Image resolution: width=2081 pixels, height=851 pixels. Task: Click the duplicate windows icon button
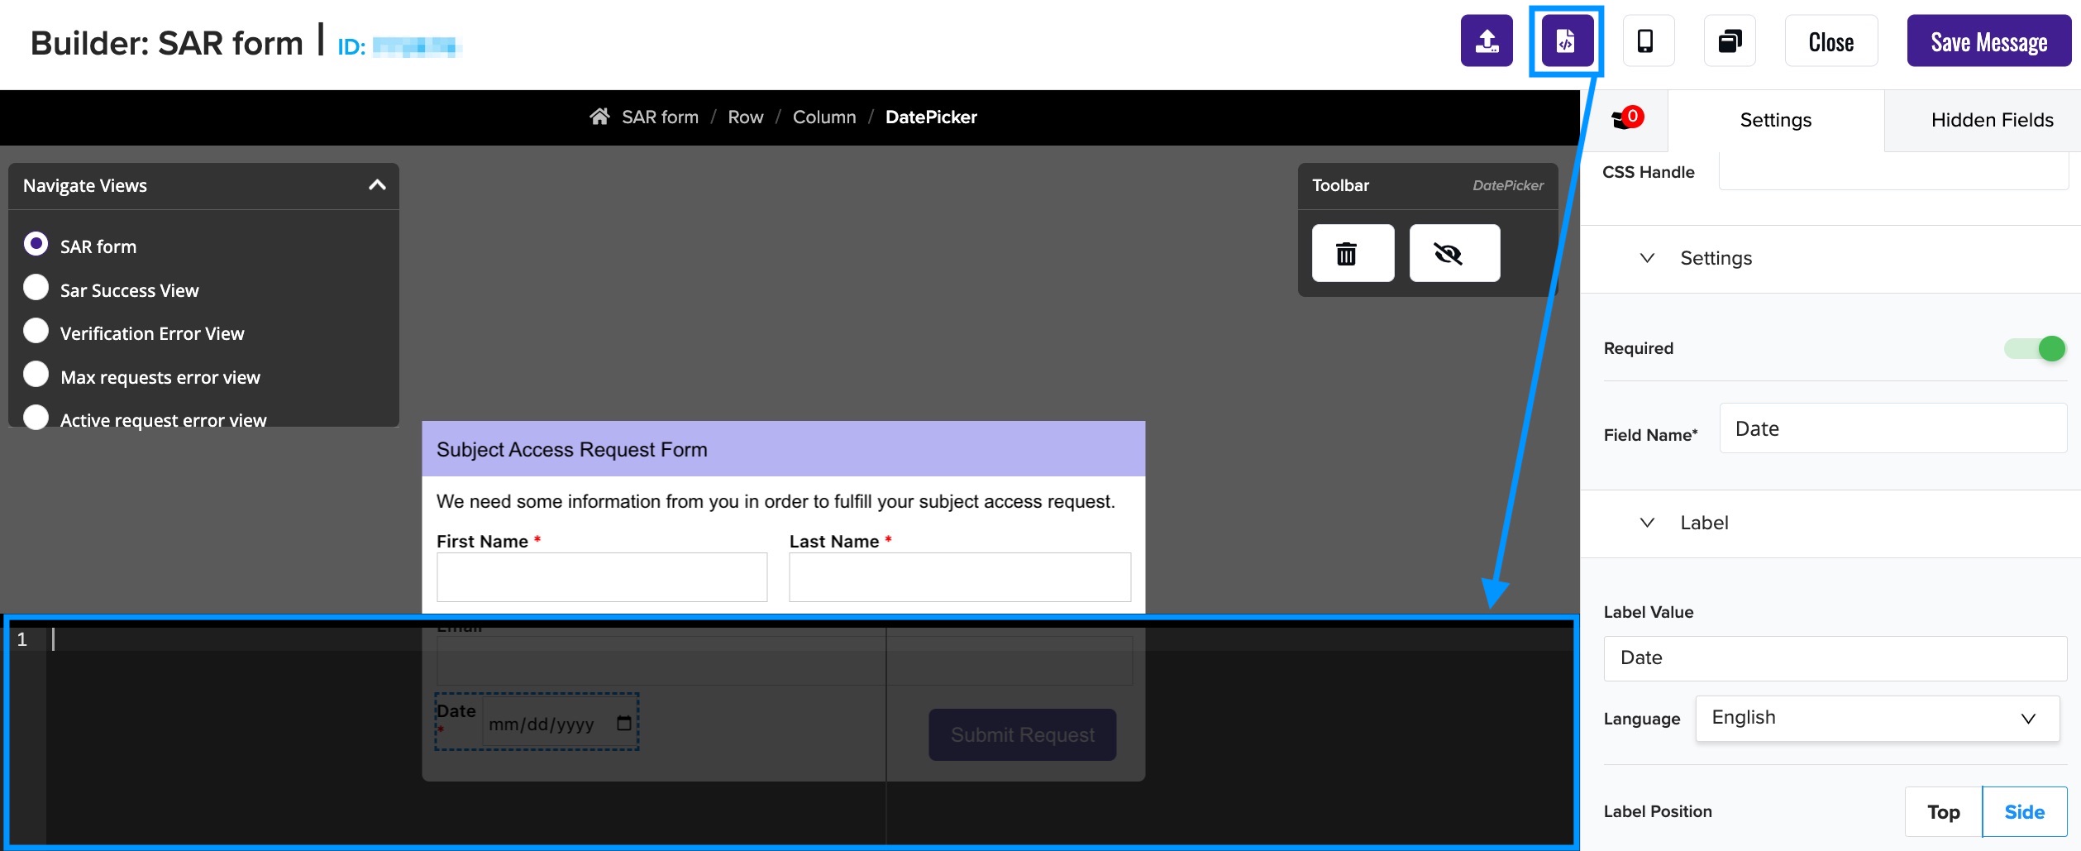click(x=1730, y=41)
